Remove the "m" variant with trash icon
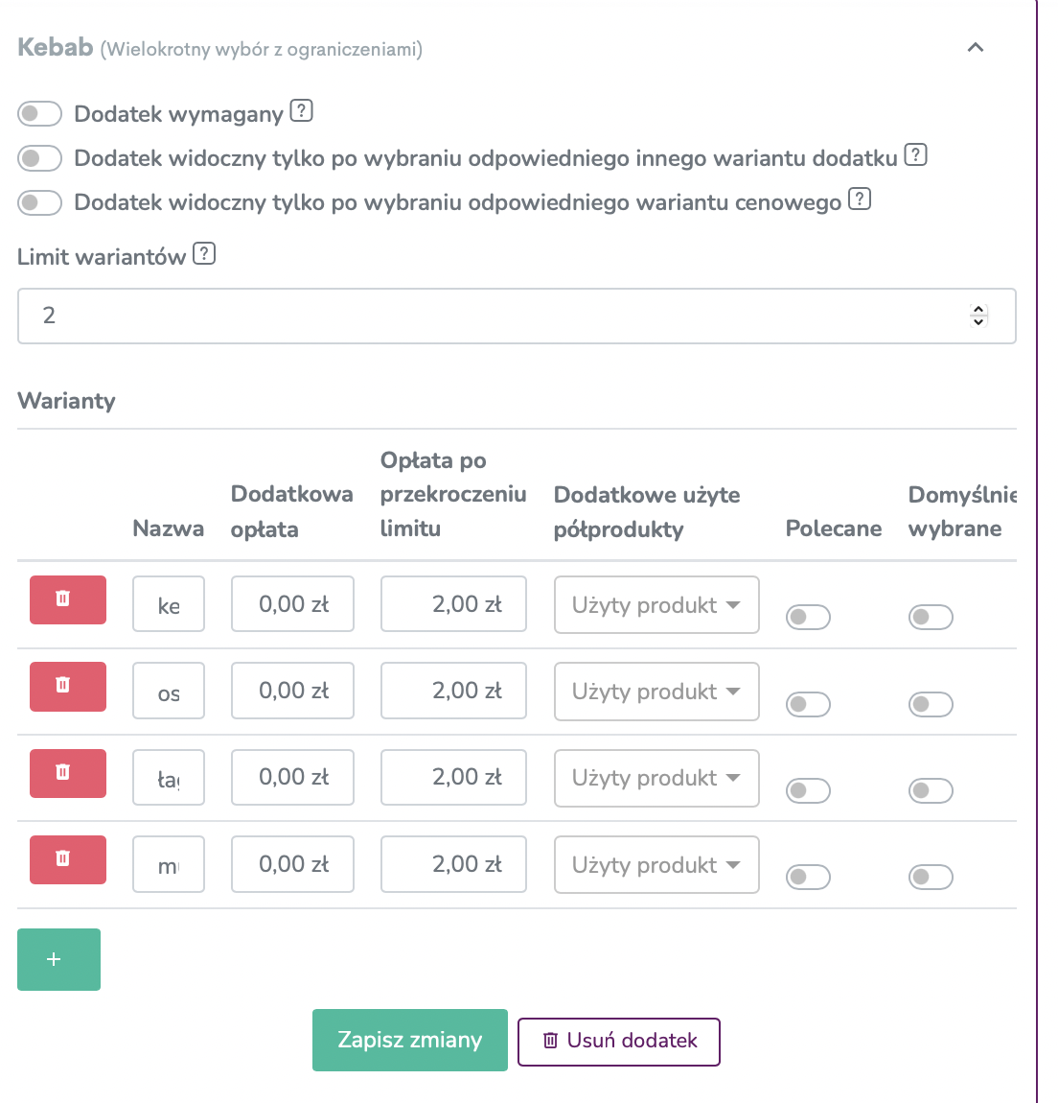 pos(67,859)
